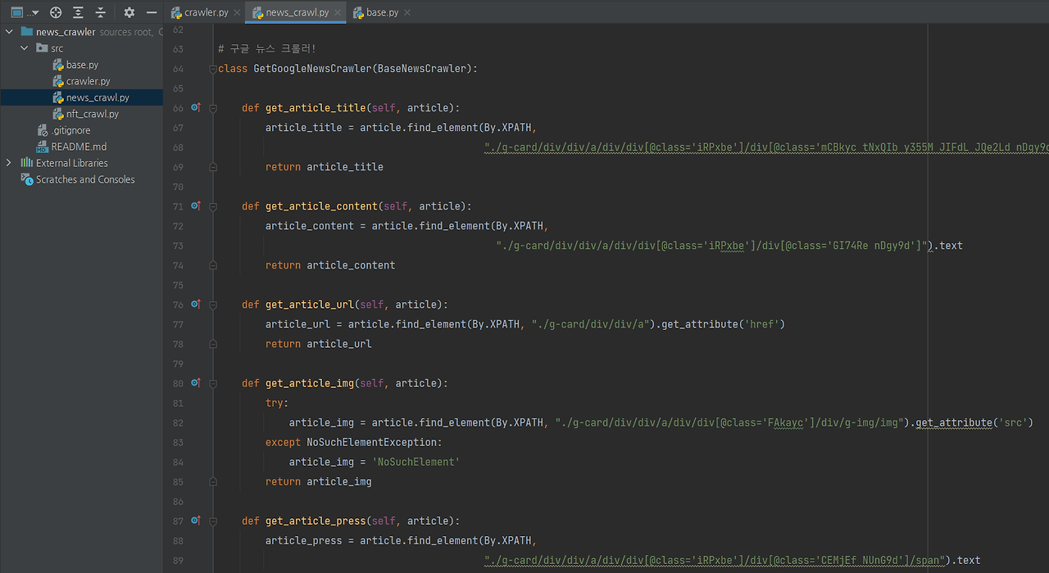Click the get_article_title method name
This screenshot has height=573, width=1049.
click(316, 108)
